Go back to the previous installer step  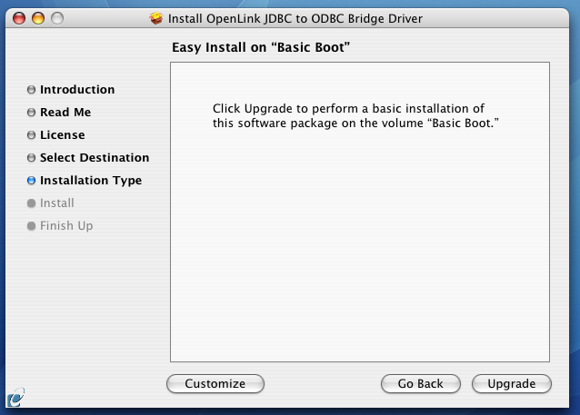(x=421, y=383)
